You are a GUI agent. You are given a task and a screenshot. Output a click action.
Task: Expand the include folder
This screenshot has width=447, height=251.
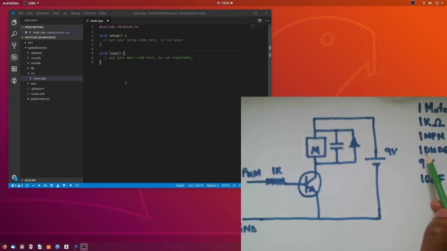coord(35,63)
